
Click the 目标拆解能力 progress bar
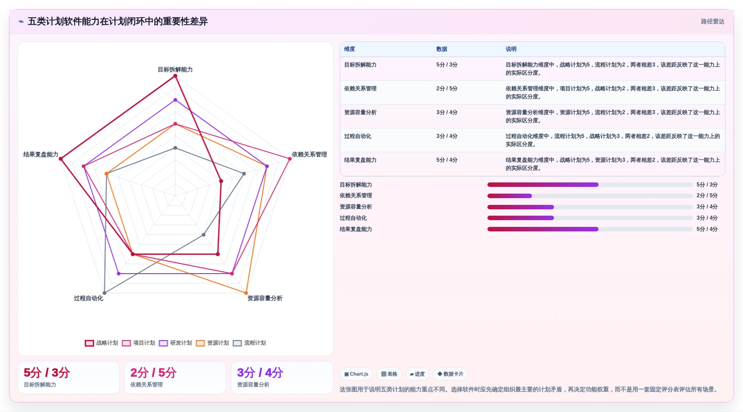click(x=590, y=185)
